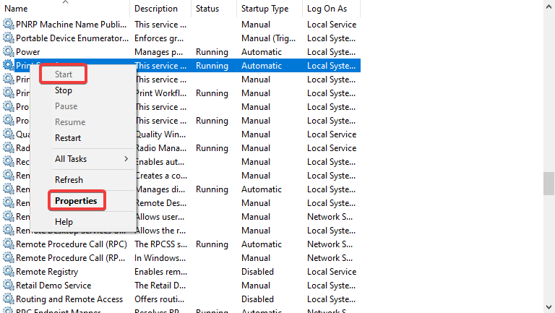Click the Status column header
This screenshot has height=313, width=555.
[207, 9]
